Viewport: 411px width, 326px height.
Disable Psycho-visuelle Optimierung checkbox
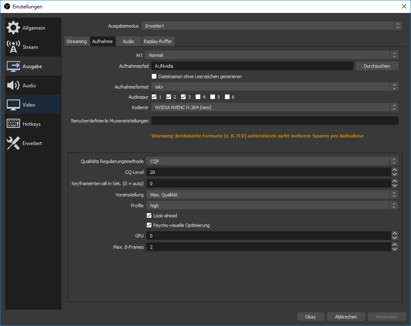[x=149, y=225]
